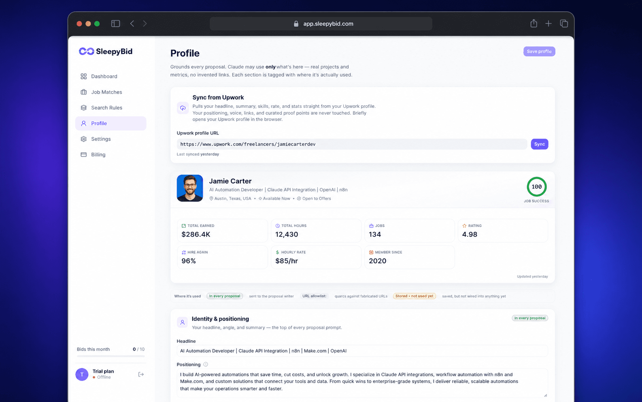This screenshot has height=402, width=642.
Task: Open a new tab with plus icon
Action: click(548, 24)
